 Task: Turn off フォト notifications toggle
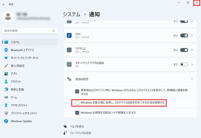tap(184, 35)
